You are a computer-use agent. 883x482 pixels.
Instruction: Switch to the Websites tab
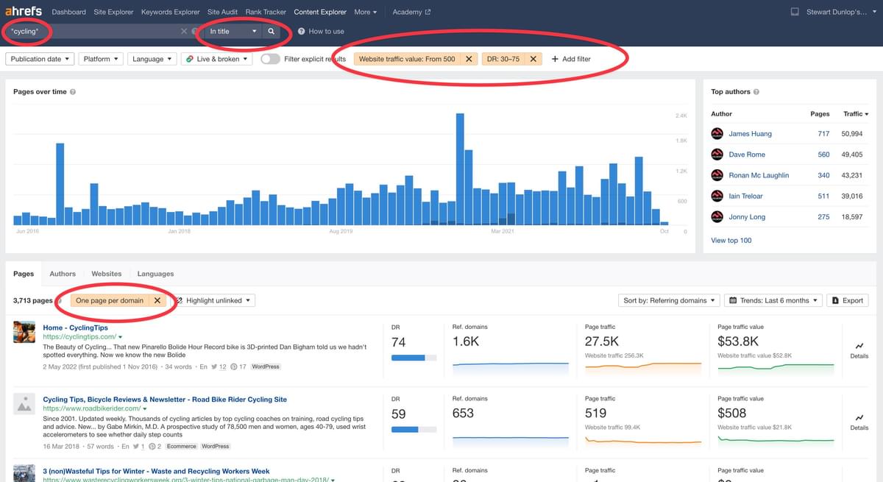(x=106, y=274)
